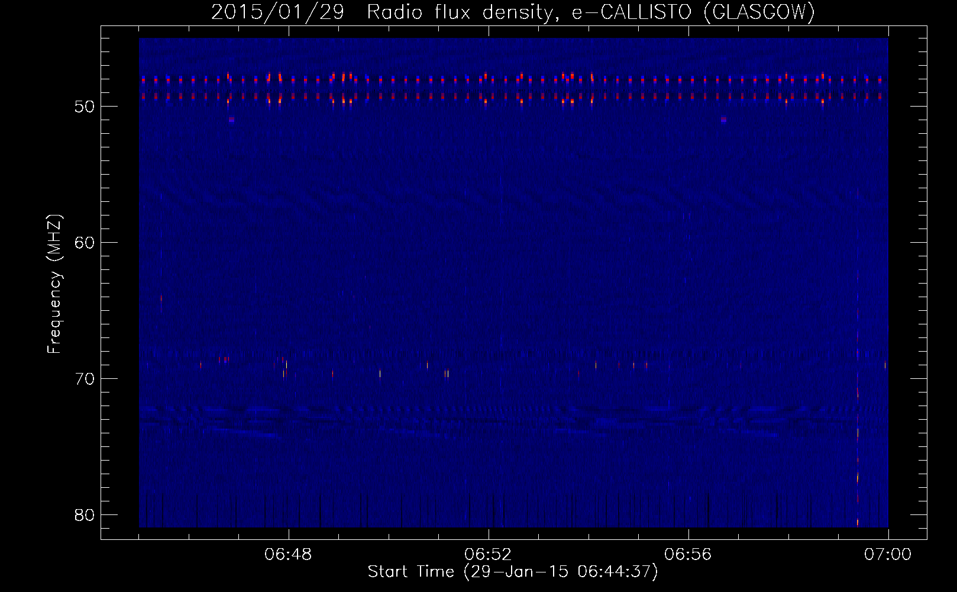Select the Frequency (MHZ) axis label
Viewport: 957px width, 592px height.
click(x=54, y=284)
